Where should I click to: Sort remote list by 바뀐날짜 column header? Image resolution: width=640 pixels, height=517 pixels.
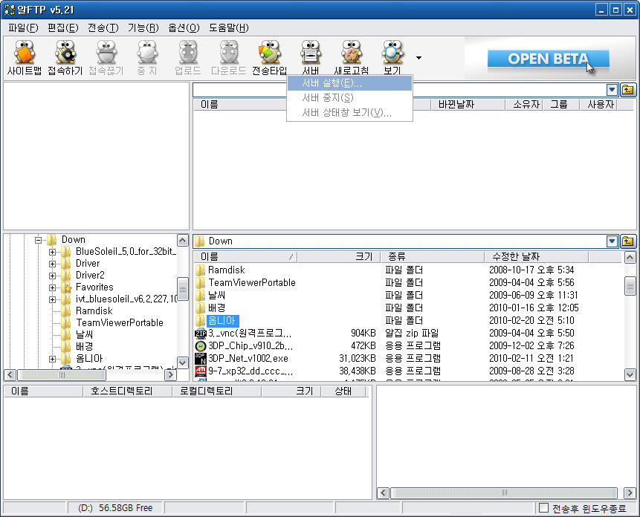click(x=468, y=105)
